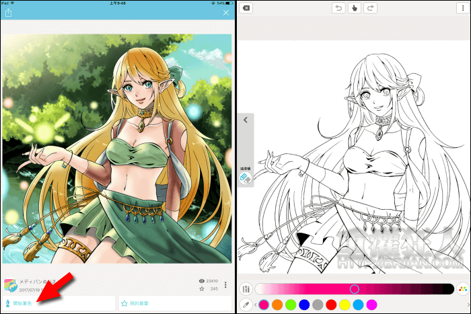Choose the orange color swatch
The height and width of the screenshot is (314, 471).
click(x=277, y=305)
